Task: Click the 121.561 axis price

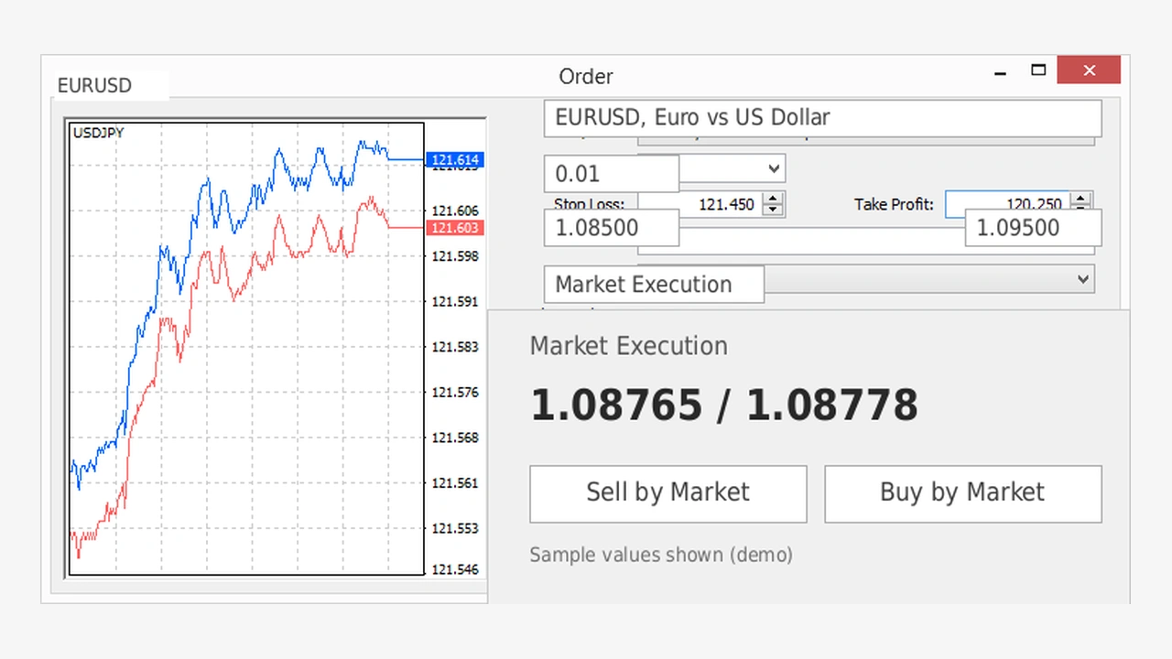Action: coord(455,483)
